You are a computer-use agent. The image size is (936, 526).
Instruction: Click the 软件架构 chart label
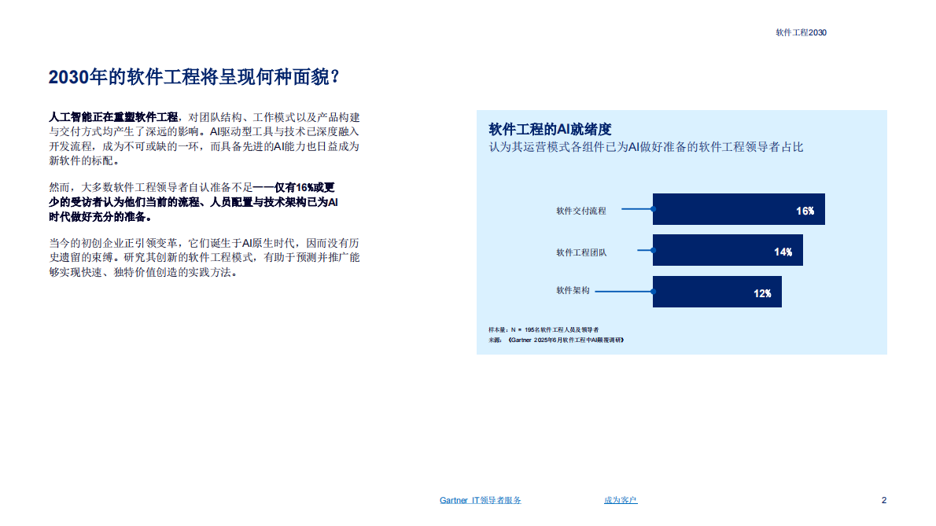pos(573,290)
